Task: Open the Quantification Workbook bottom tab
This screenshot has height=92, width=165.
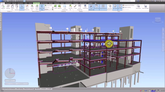Action: pyautogui.click(x=9, y=89)
